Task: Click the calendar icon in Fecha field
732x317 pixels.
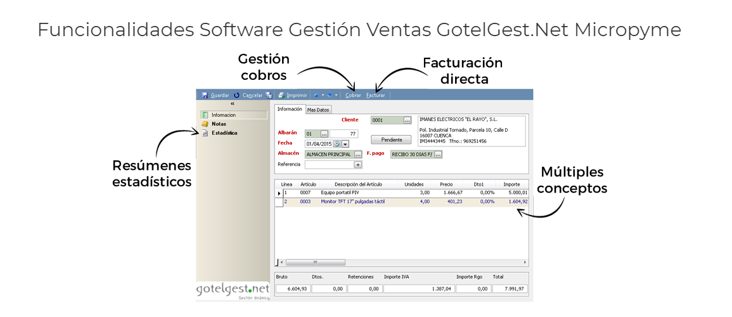Action: coord(337,144)
